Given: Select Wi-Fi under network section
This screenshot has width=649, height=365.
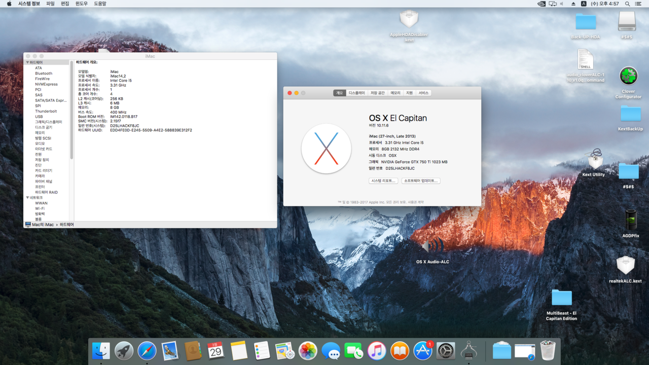Looking at the screenshot, I should click(40, 208).
